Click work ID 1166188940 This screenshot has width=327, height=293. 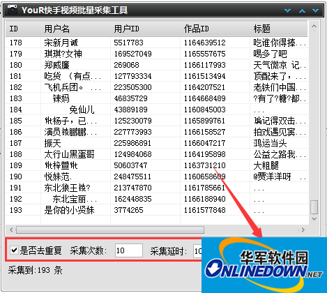pyautogui.click(x=204, y=199)
